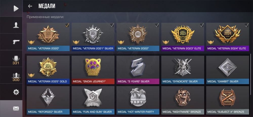
Task: Toggle the Veteran 2021 Silver checkbox
Action: [x=112, y=25]
